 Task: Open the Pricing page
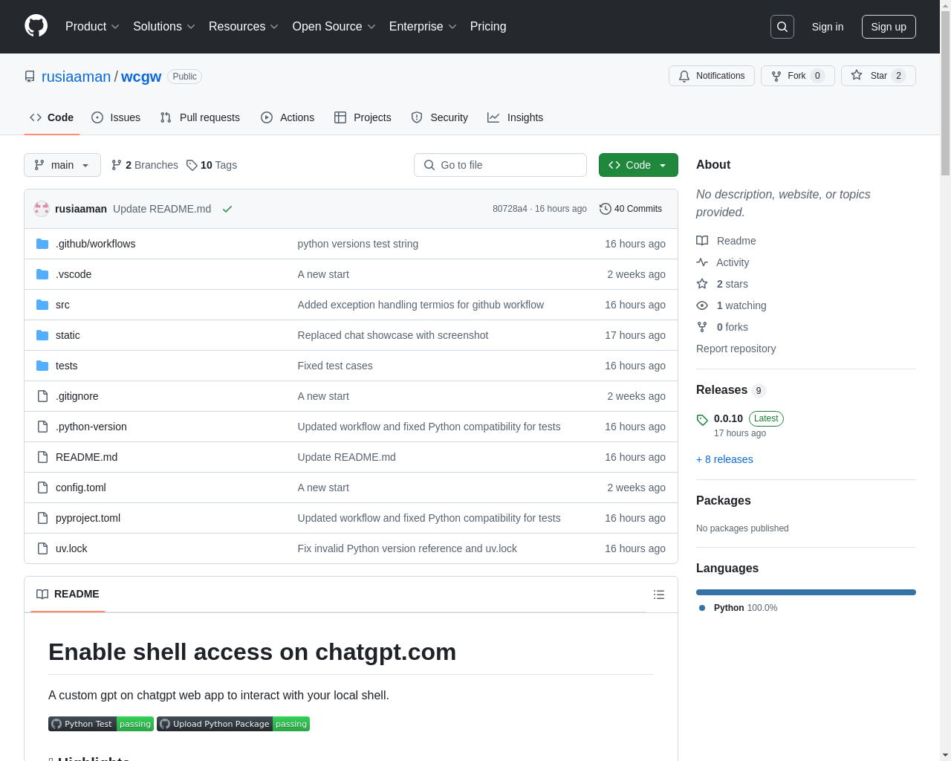(488, 27)
